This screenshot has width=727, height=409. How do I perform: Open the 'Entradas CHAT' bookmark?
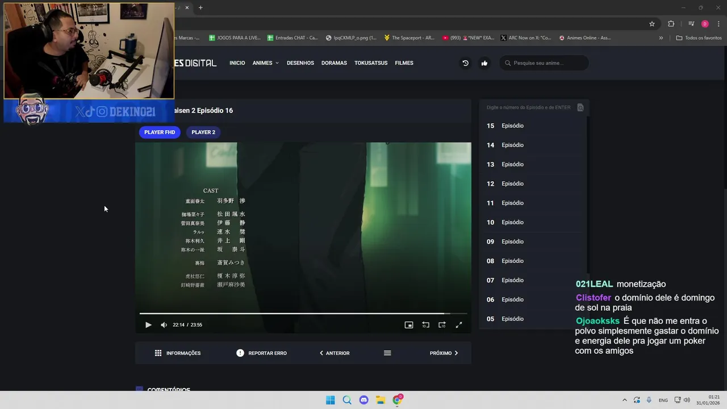293,38
